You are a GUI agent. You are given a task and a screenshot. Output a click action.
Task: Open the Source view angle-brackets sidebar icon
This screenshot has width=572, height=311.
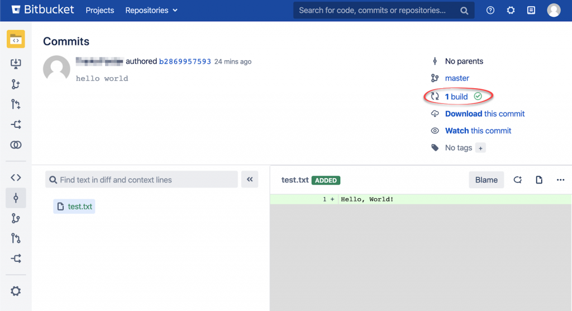(x=16, y=178)
